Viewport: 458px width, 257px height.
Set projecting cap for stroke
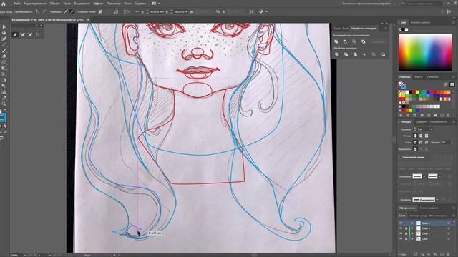pyautogui.click(x=427, y=136)
